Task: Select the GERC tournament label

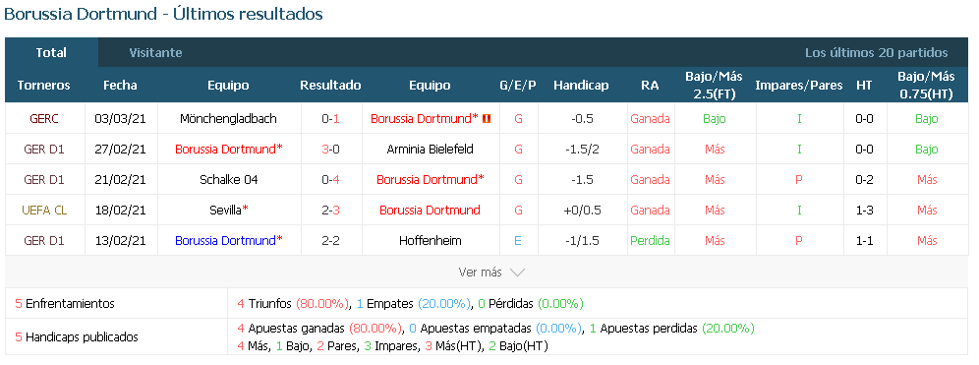Action: coord(43,118)
